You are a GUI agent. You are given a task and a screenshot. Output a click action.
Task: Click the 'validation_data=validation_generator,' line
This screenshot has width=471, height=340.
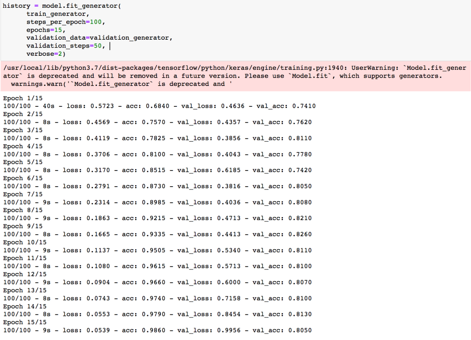99,38
